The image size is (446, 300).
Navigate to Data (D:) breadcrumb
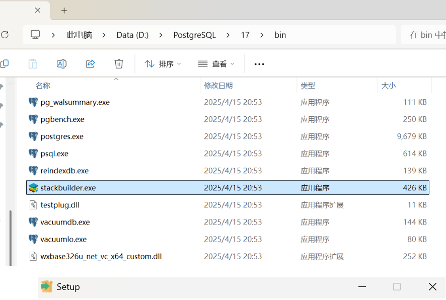(132, 35)
